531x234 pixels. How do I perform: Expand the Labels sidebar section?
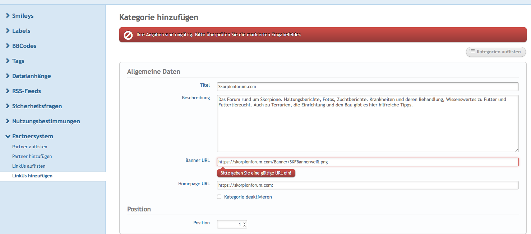pyautogui.click(x=21, y=31)
